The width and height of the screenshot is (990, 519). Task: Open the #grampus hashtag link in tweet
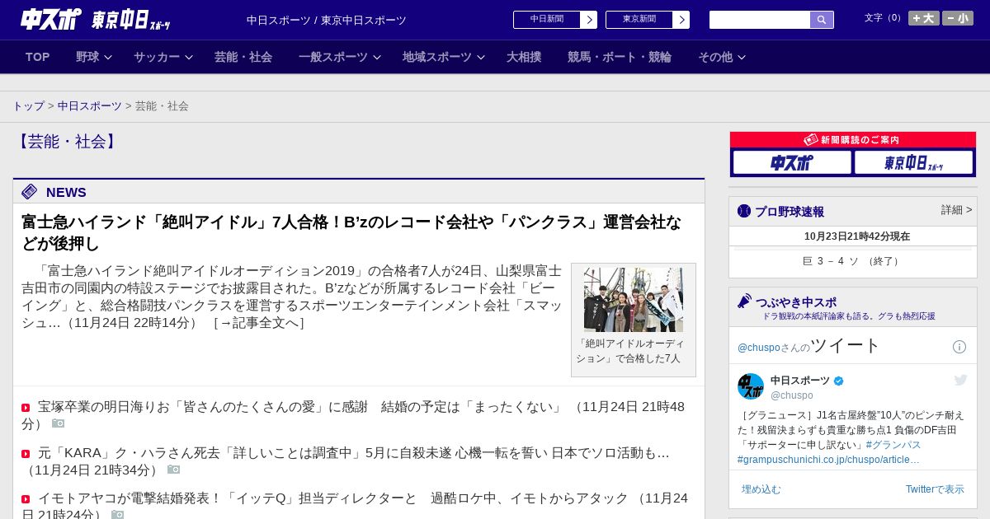828,460
